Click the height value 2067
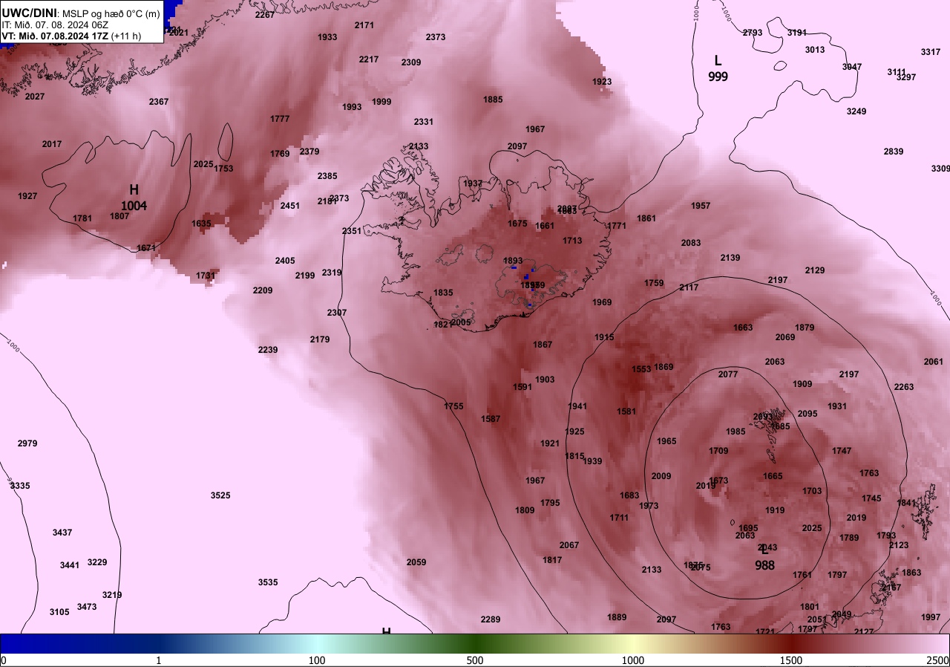Screen dimensions: 950x667 click(569, 545)
